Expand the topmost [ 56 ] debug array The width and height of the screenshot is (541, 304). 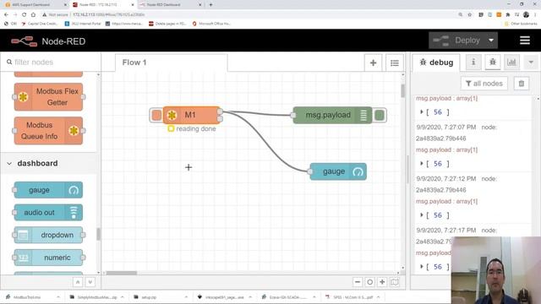click(422, 111)
